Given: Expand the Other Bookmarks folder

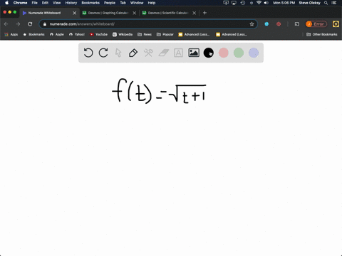Looking at the screenshot, I should 322,34.
